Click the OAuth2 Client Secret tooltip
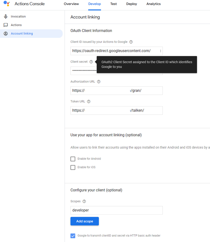Viewport: 210px width, 242px height. click(x=147, y=65)
